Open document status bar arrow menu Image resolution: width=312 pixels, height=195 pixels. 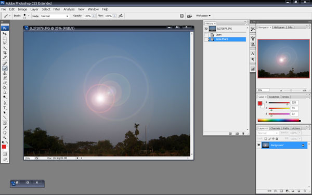(x=77, y=158)
